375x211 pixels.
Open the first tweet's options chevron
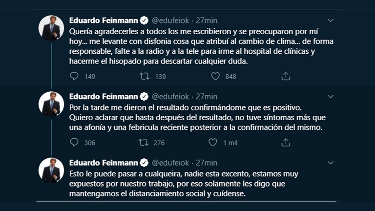click(x=331, y=21)
